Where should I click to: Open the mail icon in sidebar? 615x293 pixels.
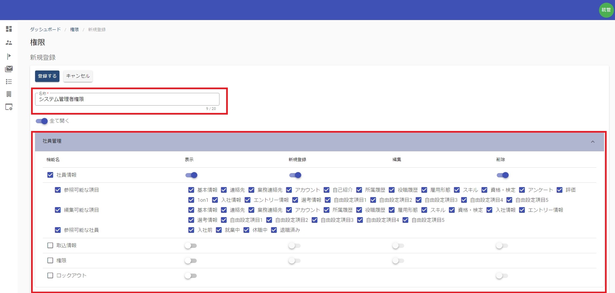click(x=9, y=69)
